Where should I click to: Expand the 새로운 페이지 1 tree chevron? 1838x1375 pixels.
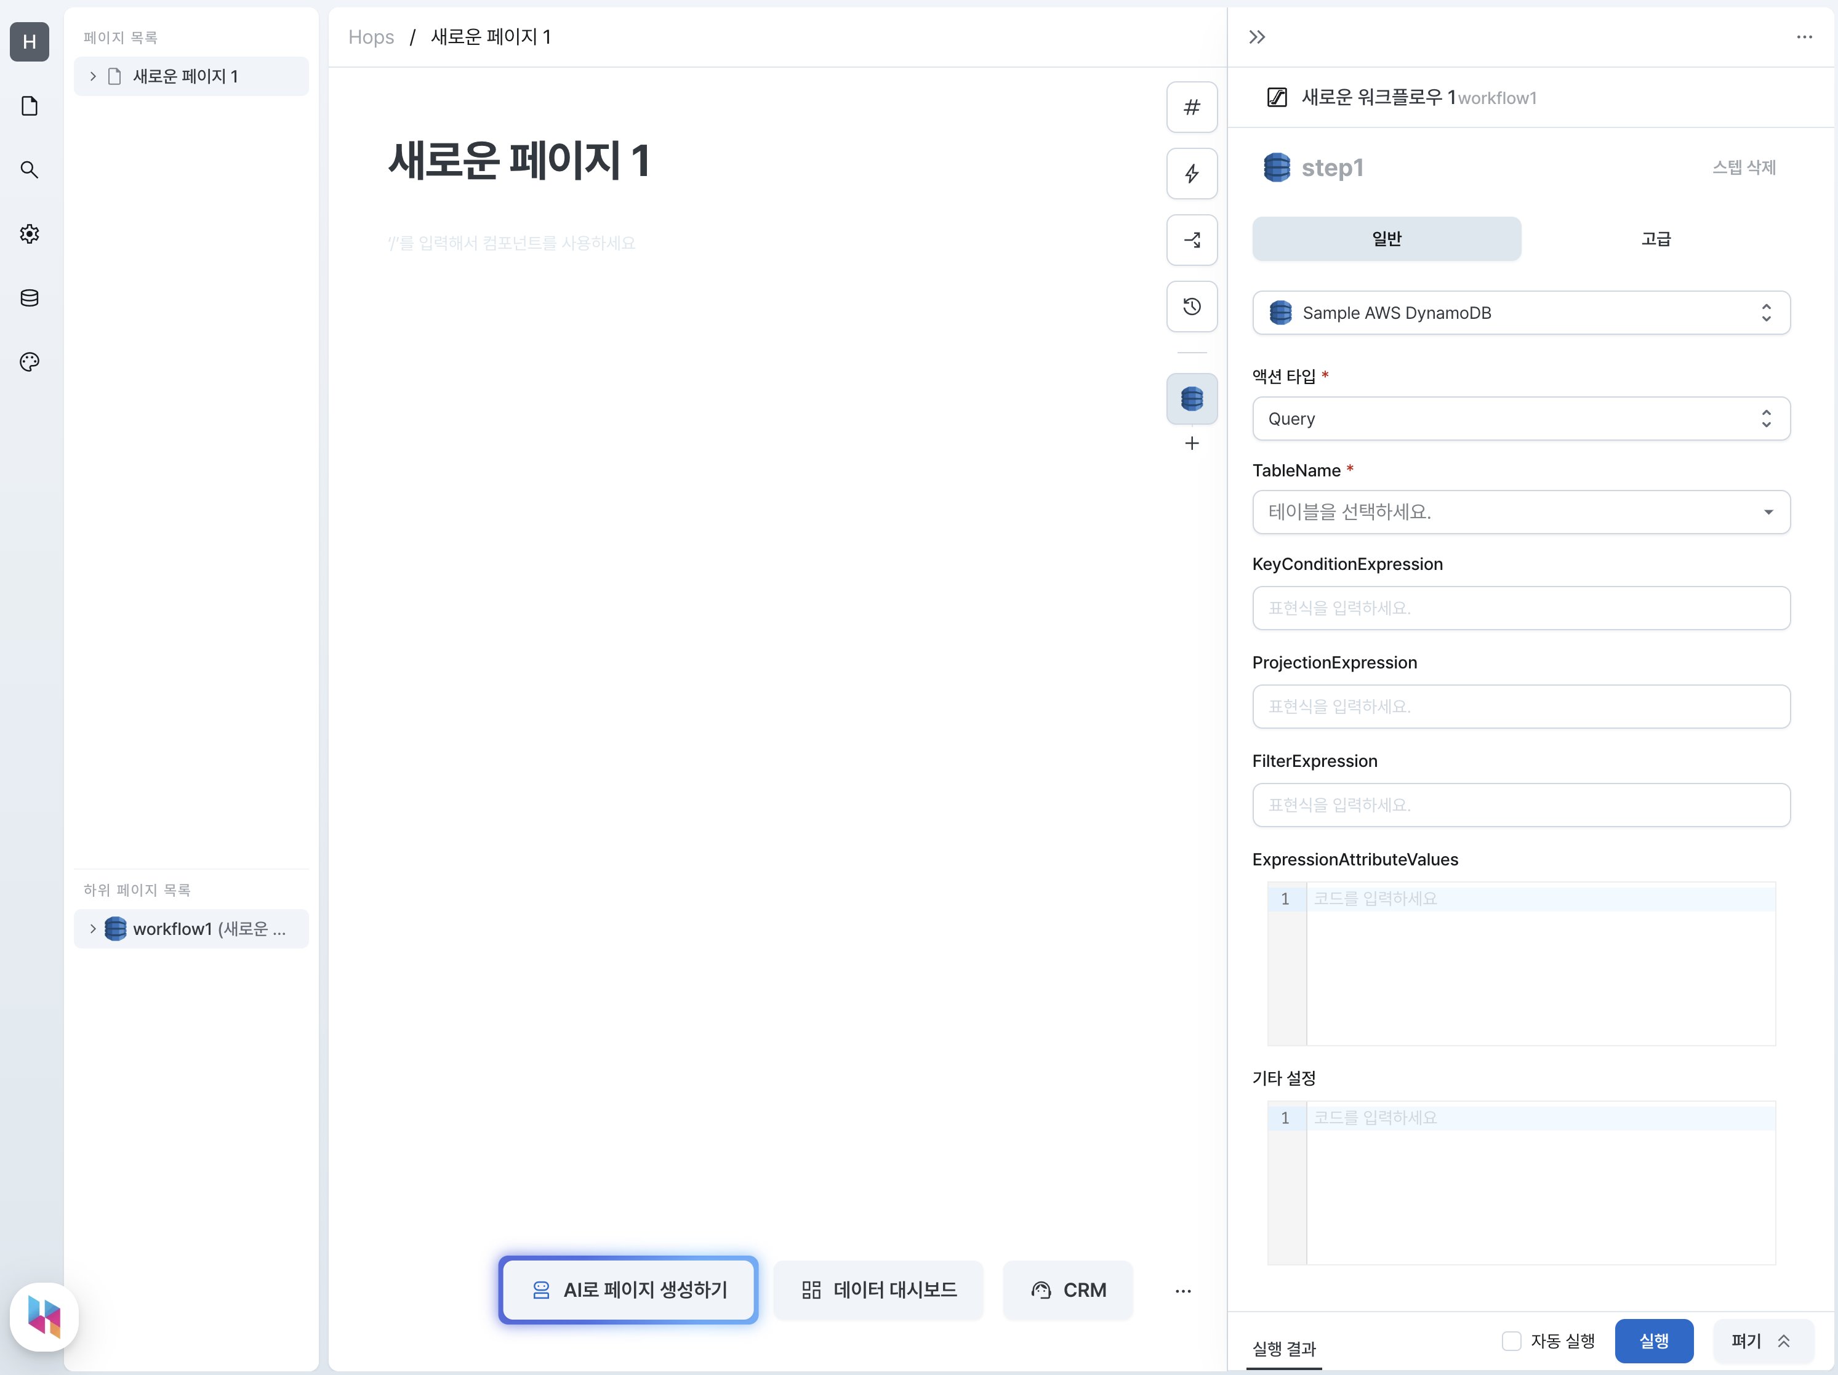pos(93,76)
